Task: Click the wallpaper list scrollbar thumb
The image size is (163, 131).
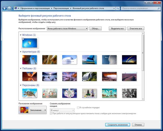Action: click(x=143, y=53)
